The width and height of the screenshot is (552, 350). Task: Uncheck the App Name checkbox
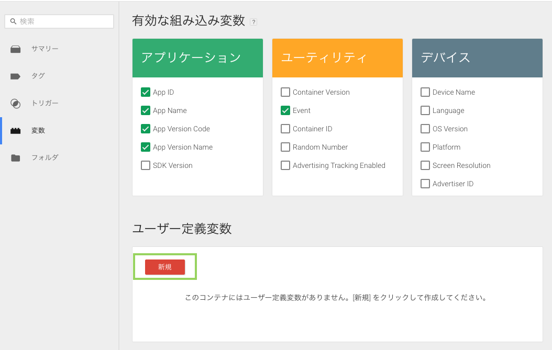(146, 110)
